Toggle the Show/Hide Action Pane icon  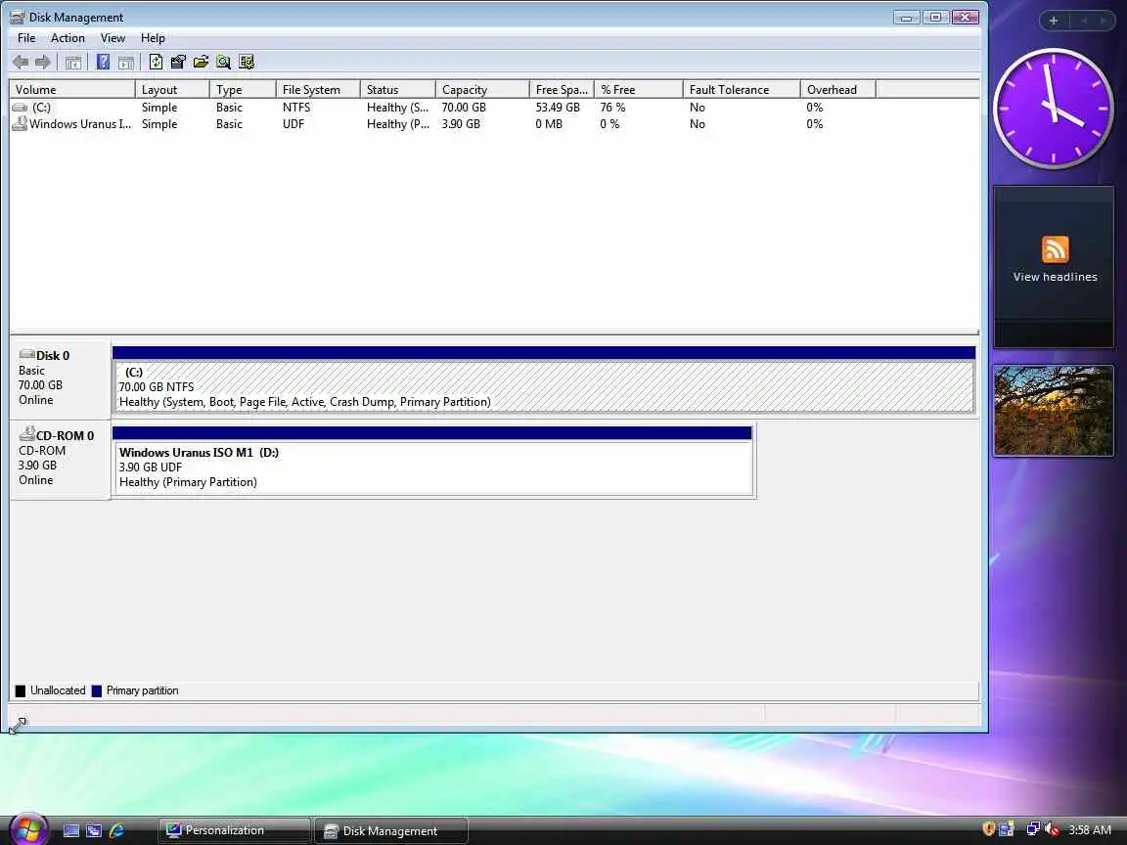(126, 63)
